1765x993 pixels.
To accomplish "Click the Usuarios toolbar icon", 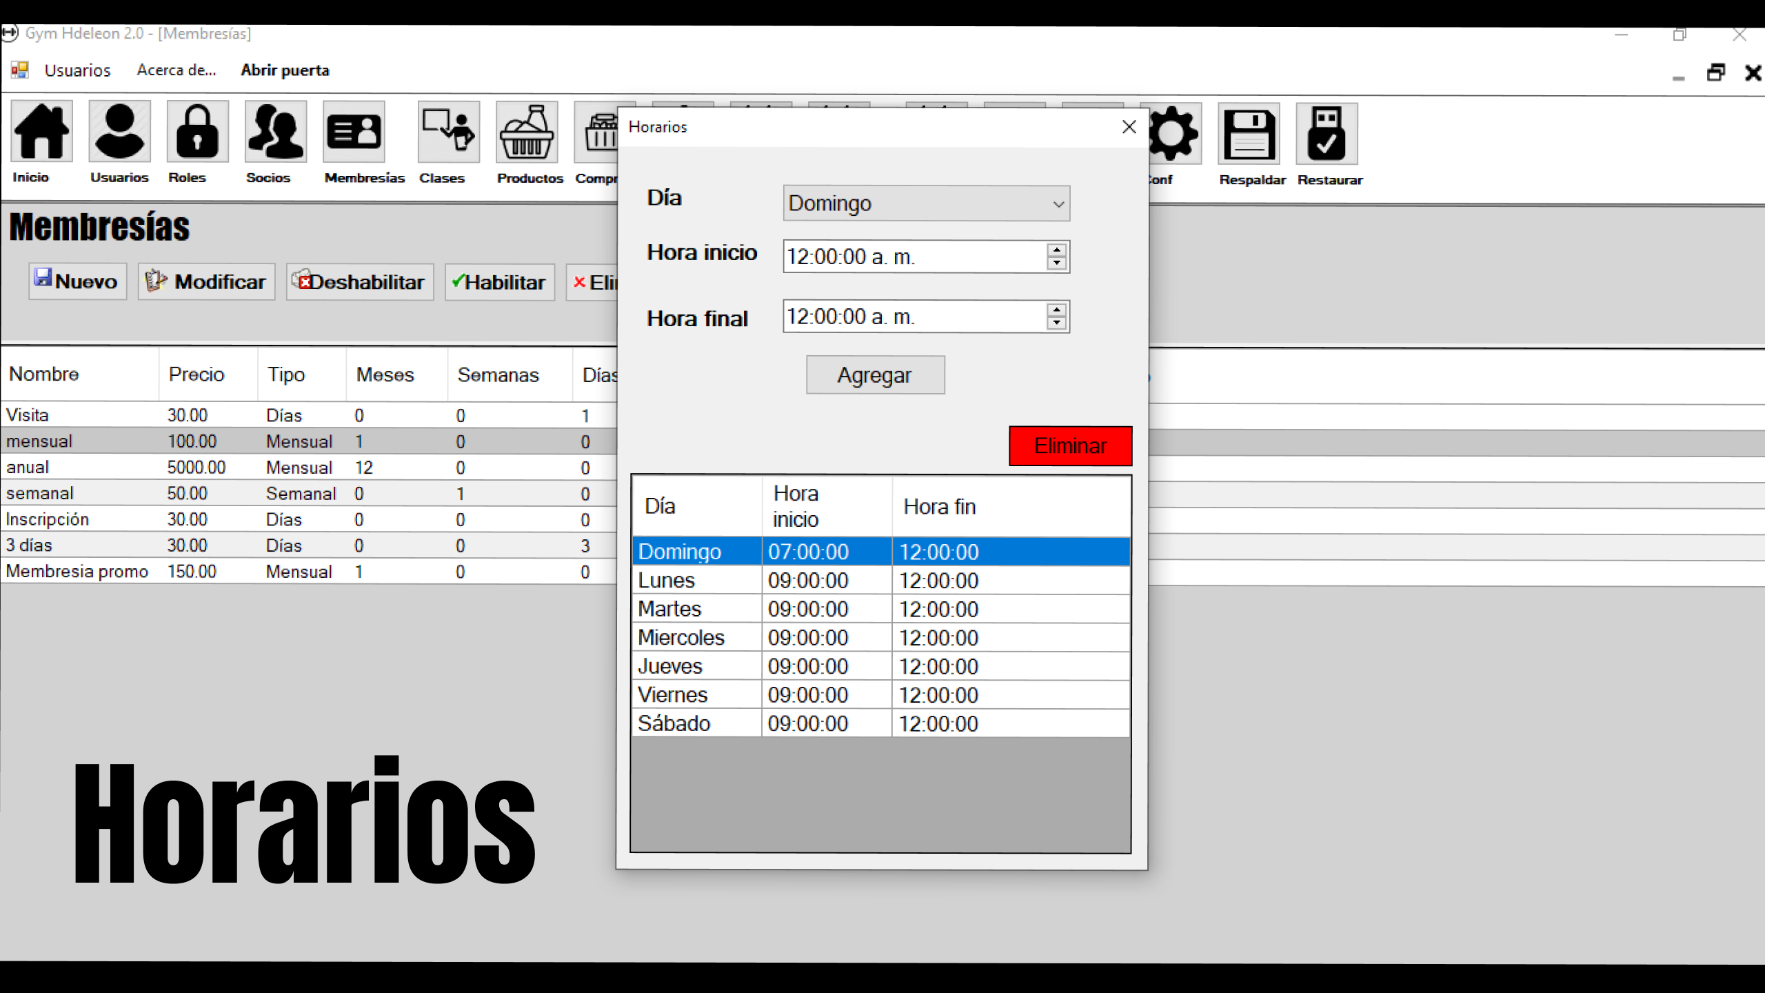I will tap(119, 132).
